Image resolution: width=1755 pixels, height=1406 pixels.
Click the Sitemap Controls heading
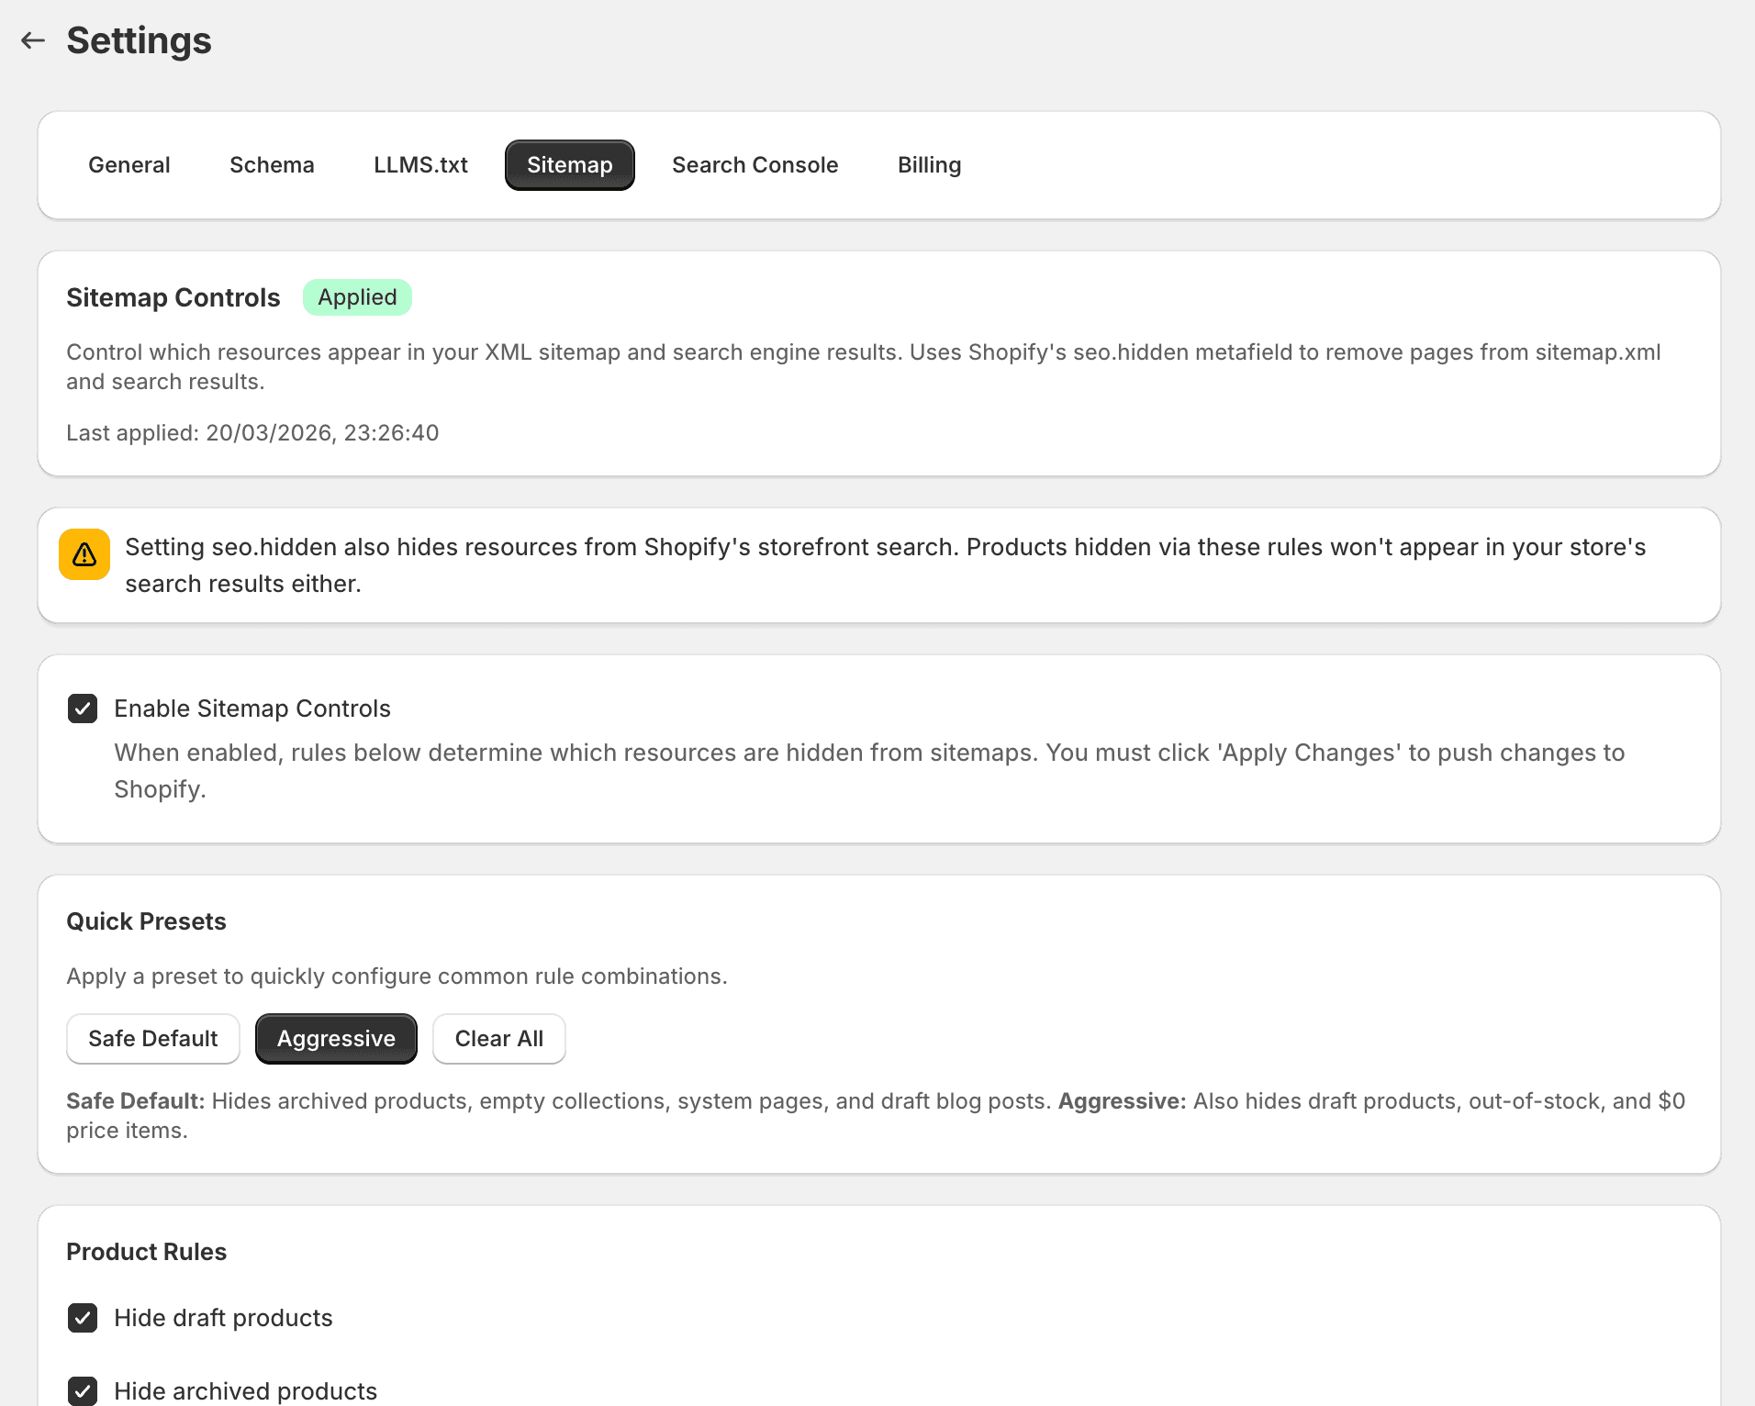click(173, 297)
